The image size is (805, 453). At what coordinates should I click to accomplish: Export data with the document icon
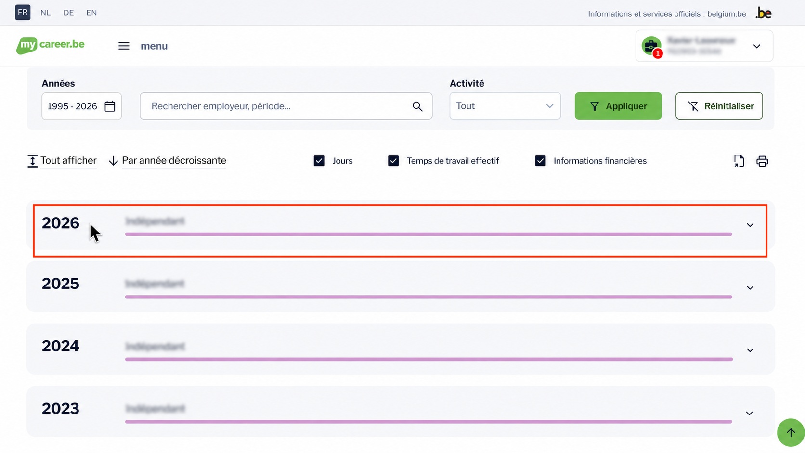[739, 161]
